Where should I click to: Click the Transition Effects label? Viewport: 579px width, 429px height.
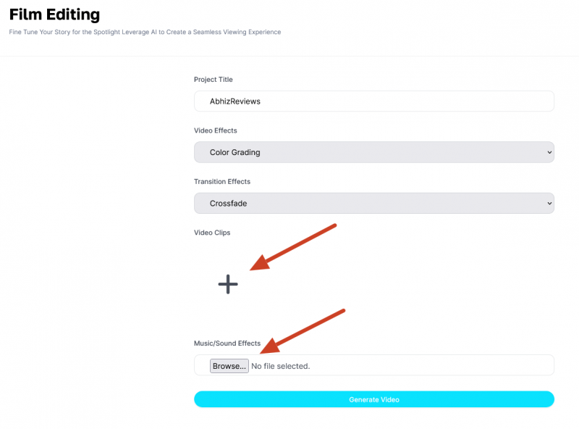tap(222, 182)
